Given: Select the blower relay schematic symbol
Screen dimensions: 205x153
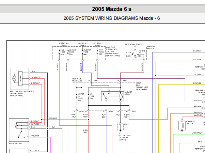Looking at the screenshot, I should (x=112, y=96).
